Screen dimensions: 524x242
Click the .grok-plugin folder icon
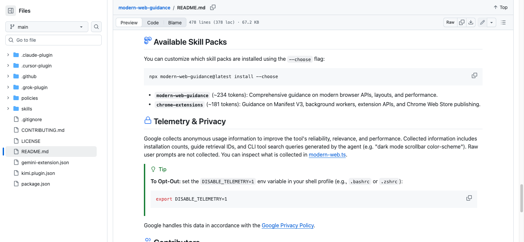(16, 87)
